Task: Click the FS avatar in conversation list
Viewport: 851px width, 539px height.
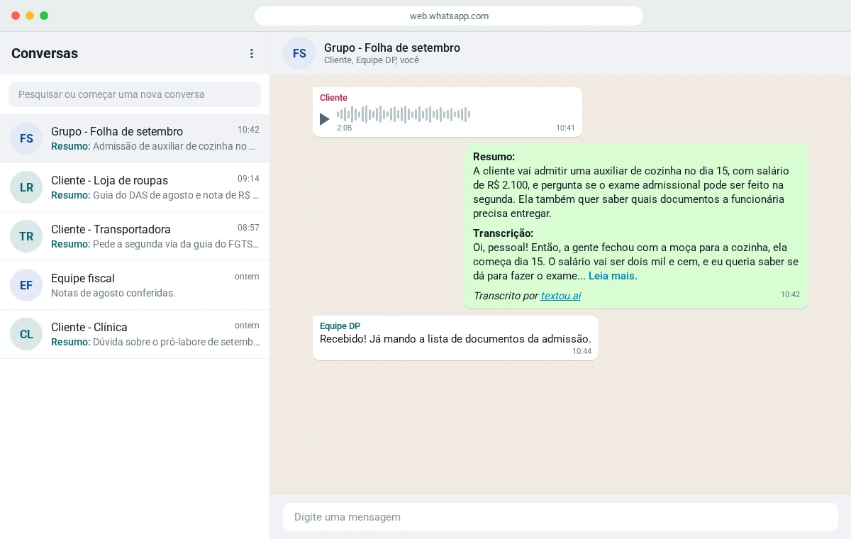Action: click(x=26, y=138)
